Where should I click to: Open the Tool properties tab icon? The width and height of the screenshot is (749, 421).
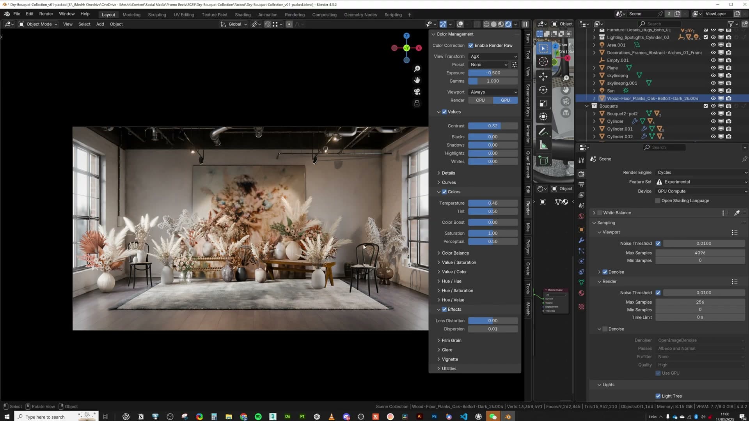[x=581, y=160]
